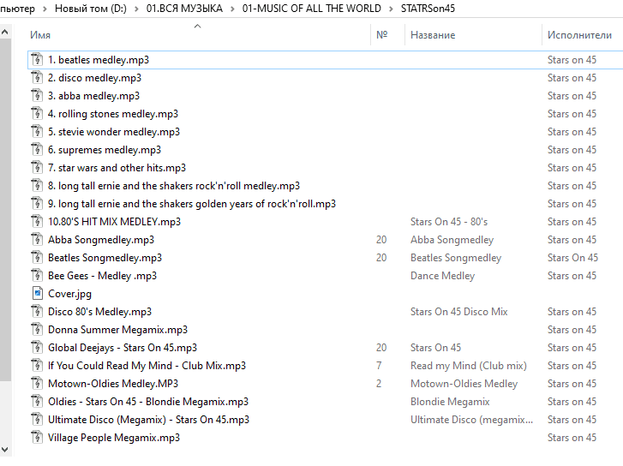Click the icon of Village People Megamix.mp3
This screenshot has height=466, width=623.
(36, 438)
